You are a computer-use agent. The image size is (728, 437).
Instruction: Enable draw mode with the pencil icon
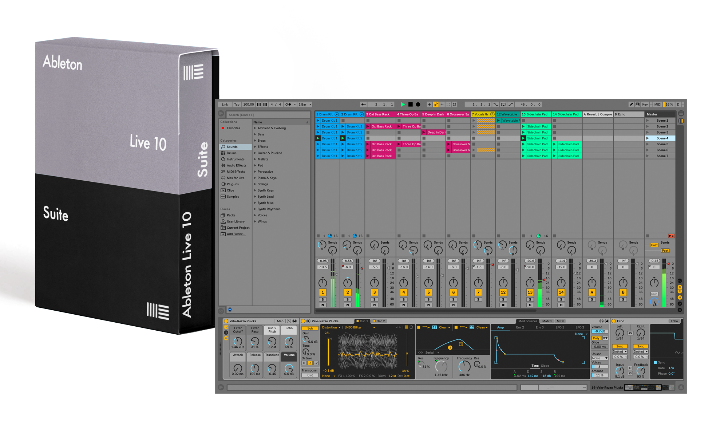coord(631,105)
